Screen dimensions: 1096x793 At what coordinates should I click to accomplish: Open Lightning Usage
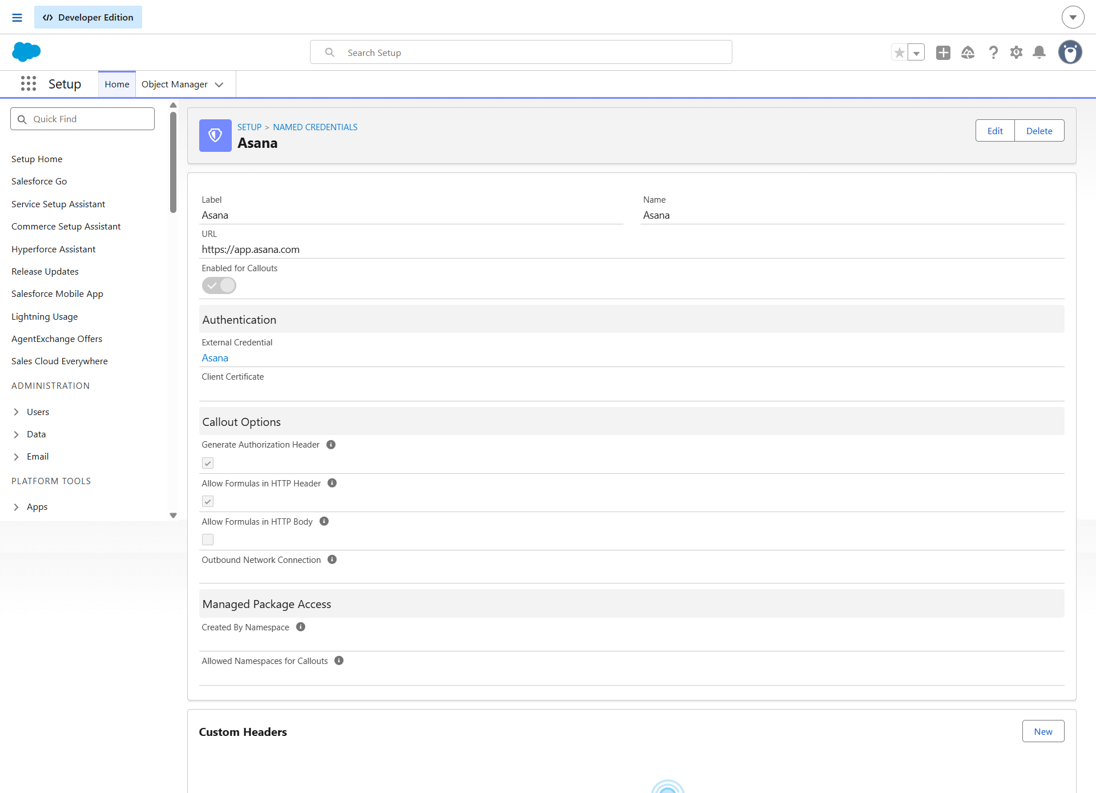tap(45, 317)
